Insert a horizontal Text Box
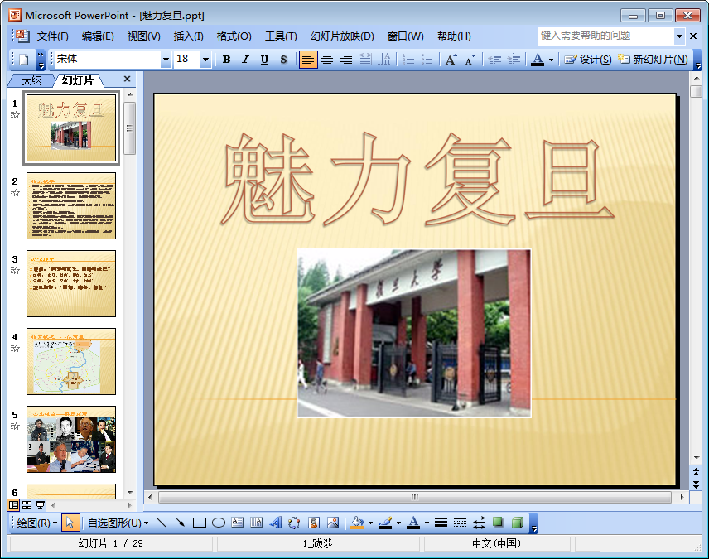This screenshot has width=709, height=559. tap(238, 523)
